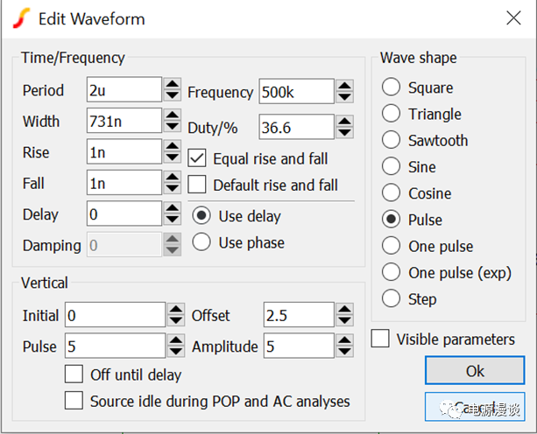537x434 pixels.
Task: Close the Edit Waveform dialog
Action: [510, 18]
